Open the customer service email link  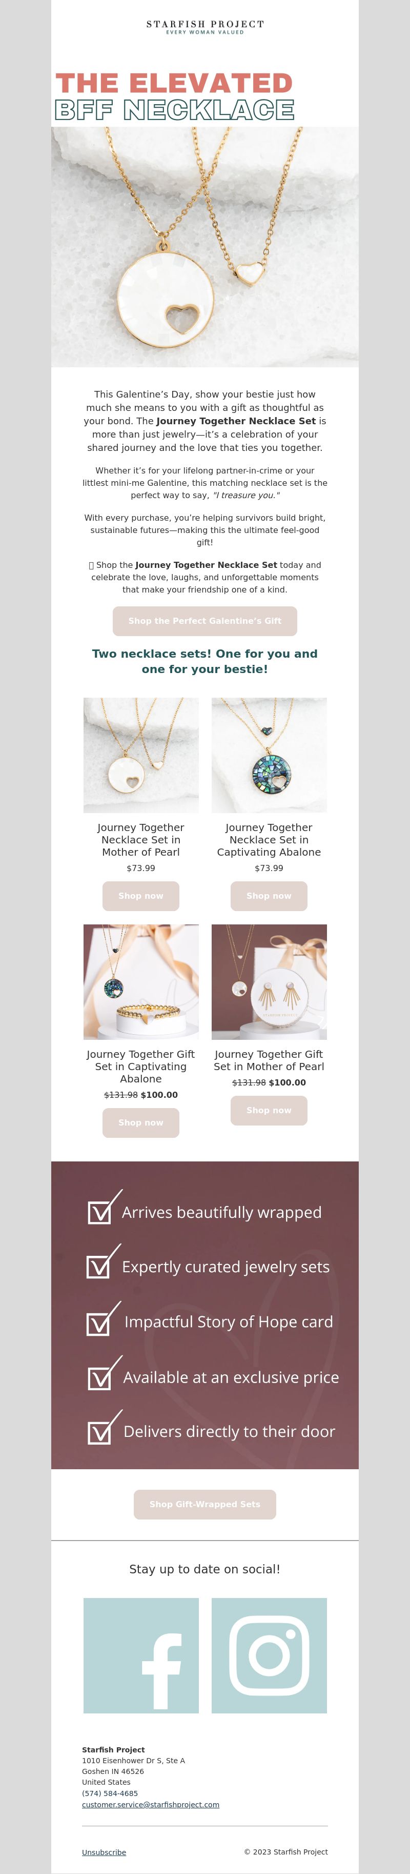(151, 1804)
